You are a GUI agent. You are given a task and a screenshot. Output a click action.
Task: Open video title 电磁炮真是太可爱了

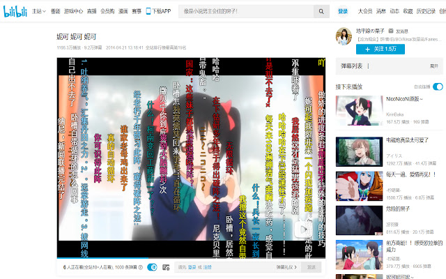[407, 140]
